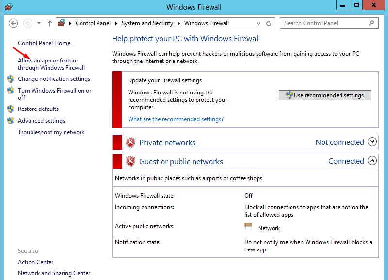Open the address bar history dropdown

tap(258, 23)
